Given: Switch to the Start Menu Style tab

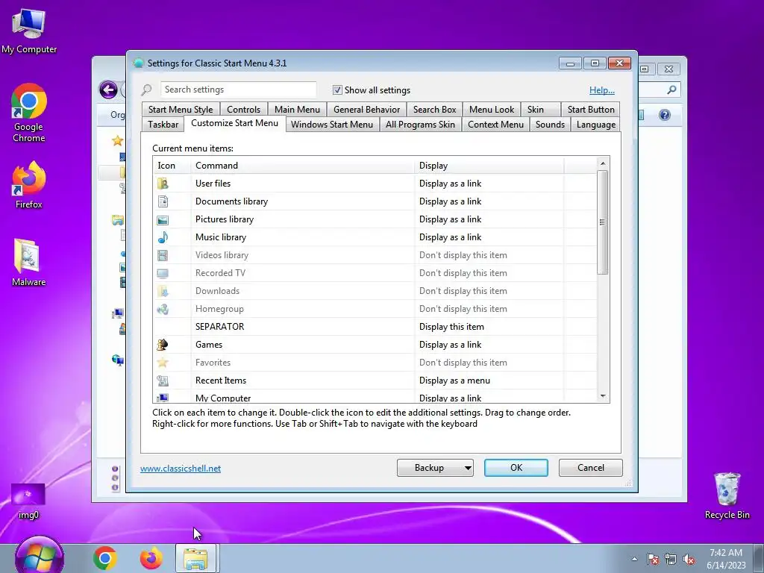Looking at the screenshot, I should click(x=181, y=110).
